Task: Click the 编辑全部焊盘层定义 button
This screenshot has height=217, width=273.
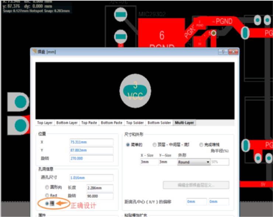Action: pyautogui.click(x=196, y=185)
